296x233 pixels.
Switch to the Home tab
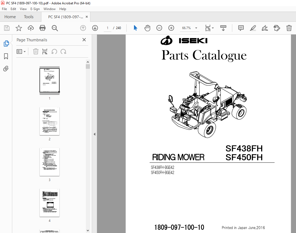[10, 17]
